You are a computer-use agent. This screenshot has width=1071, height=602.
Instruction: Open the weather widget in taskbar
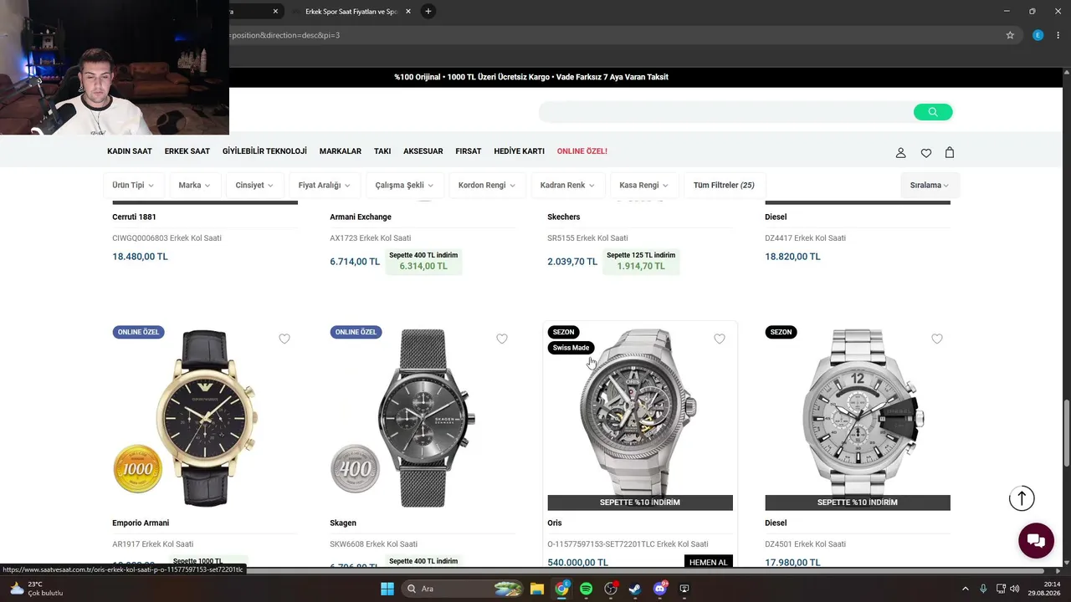[x=35, y=589]
